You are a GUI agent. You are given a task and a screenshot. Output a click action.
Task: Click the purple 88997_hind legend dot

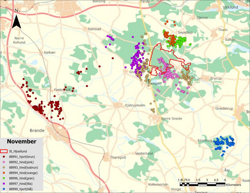[4, 184]
